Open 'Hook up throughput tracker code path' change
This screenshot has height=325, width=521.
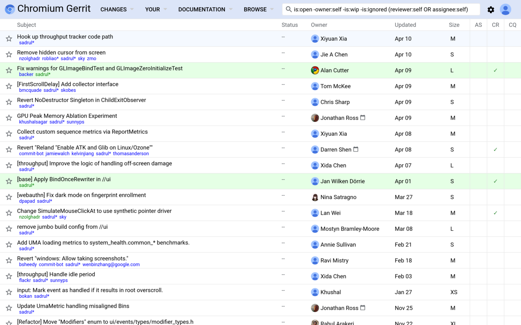pos(65,37)
